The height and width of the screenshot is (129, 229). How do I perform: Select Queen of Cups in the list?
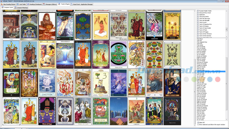pos(201,87)
